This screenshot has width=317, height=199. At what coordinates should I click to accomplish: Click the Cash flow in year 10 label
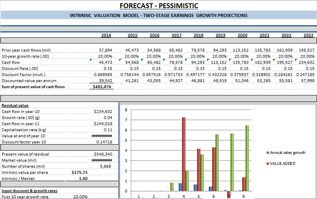point(20,111)
